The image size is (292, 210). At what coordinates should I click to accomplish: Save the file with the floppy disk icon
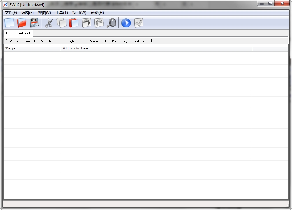click(34, 23)
